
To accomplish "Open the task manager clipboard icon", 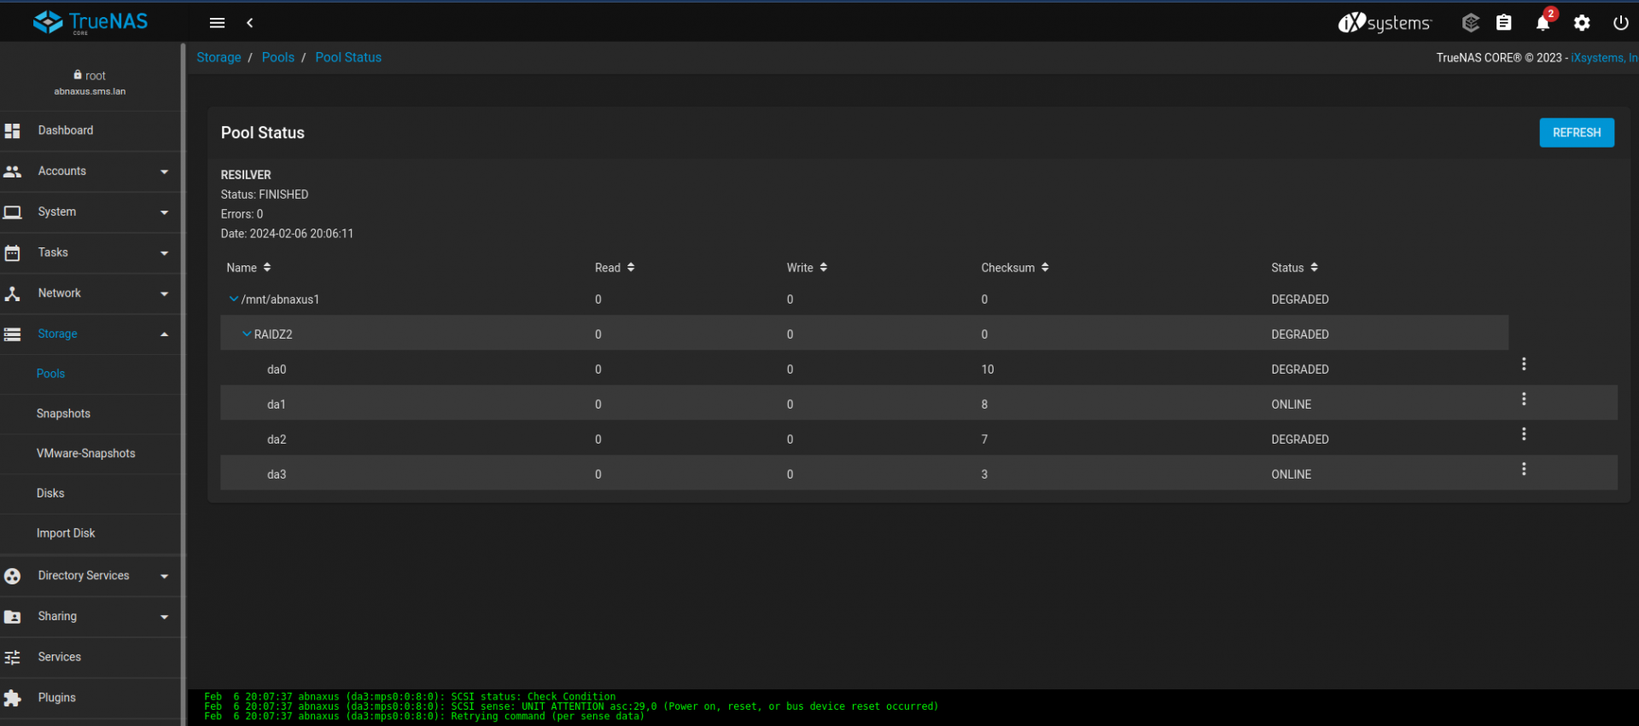I will 1504,23.
